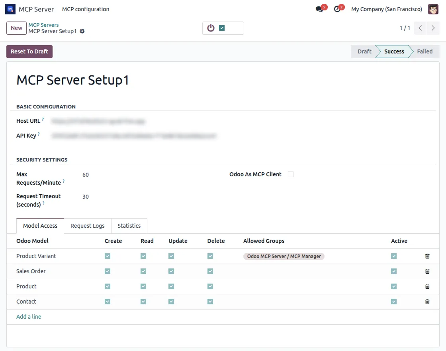Viewport: 446px width, 351px height.
Task: Toggle the power status checkbox button
Action: click(222, 28)
